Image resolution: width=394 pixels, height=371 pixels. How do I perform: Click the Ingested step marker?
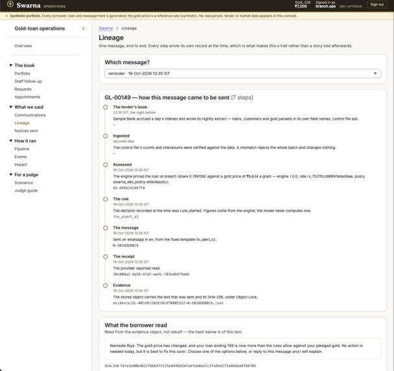pyautogui.click(x=106, y=136)
